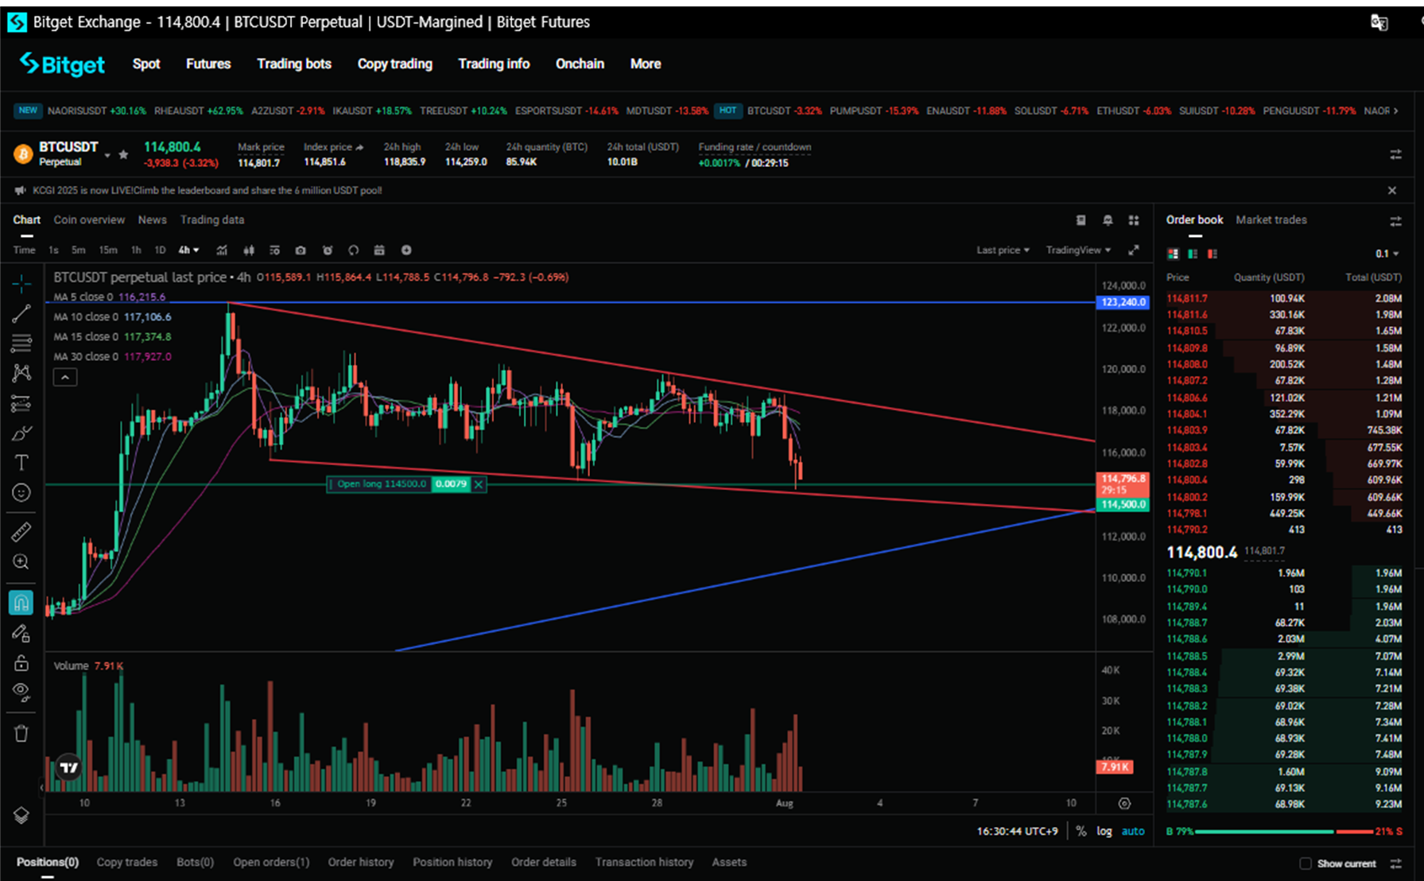This screenshot has width=1424, height=881.
Task: Click the auto scale button
Action: click(1133, 831)
